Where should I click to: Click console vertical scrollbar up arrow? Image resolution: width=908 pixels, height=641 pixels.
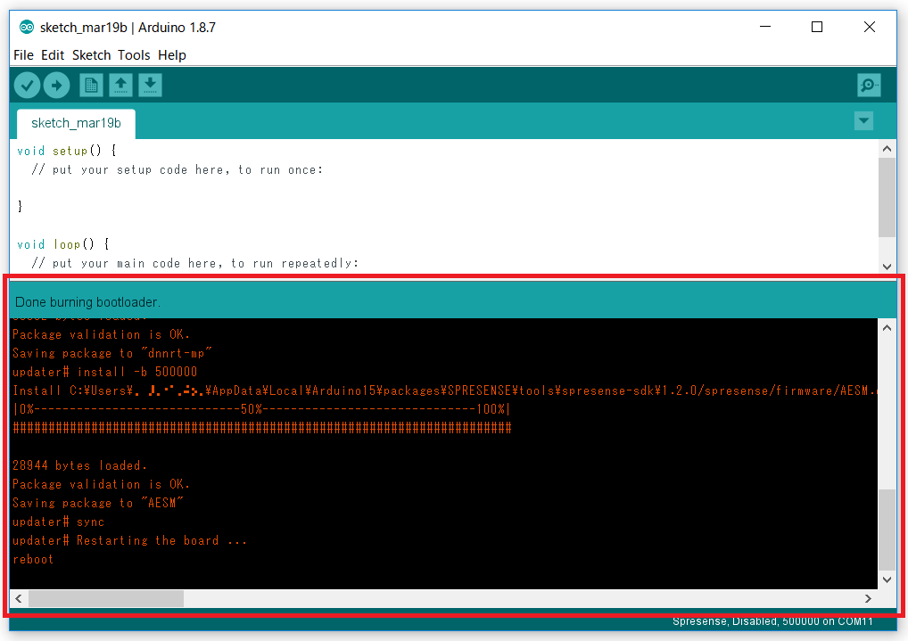pyautogui.click(x=887, y=328)
